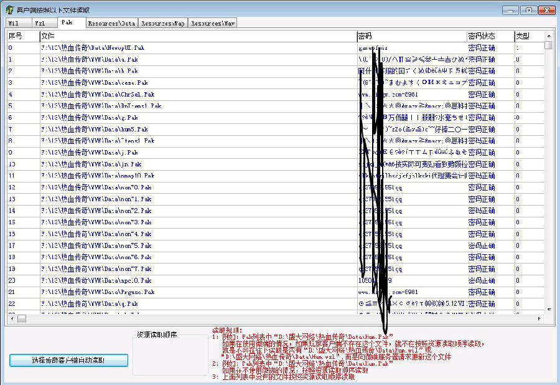Maximize the window
The width and height of the screenshot is (560, 385).
pos(528,11)
